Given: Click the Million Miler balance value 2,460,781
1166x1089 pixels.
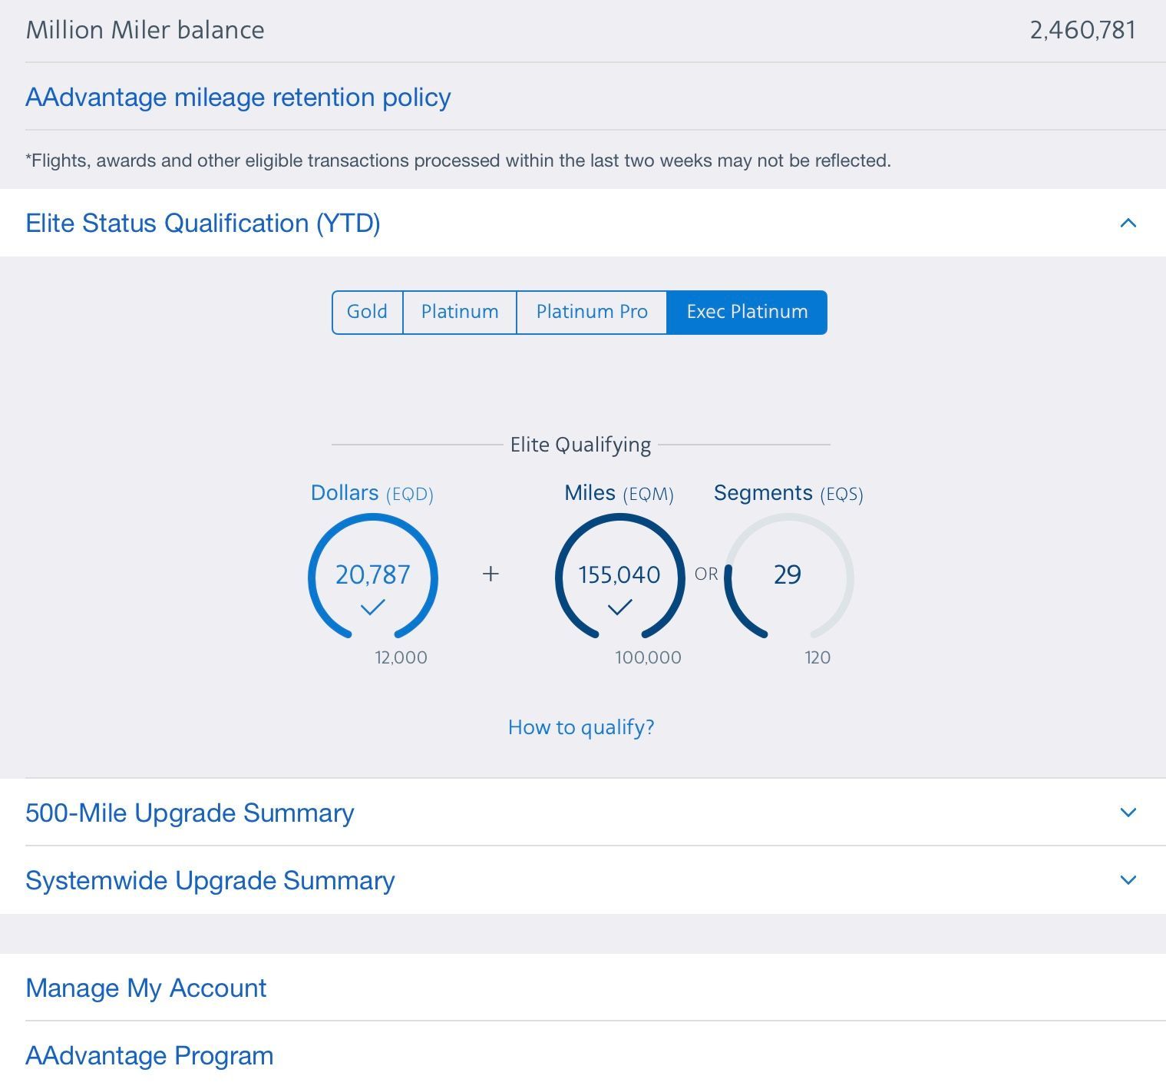Looking at the screenshot, I should tap(1082, 30).
